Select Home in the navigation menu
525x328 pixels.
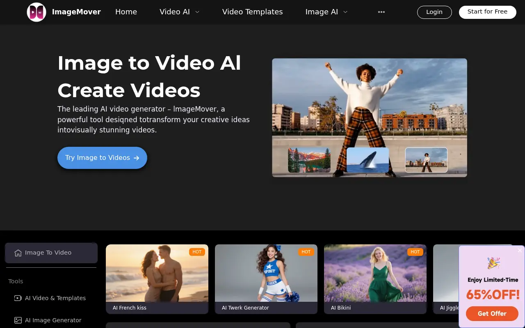126,12
